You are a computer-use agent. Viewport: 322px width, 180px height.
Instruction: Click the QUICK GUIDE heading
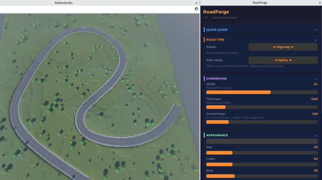217,30
